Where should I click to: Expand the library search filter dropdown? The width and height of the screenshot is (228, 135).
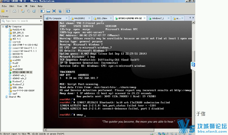click(41, 21)
